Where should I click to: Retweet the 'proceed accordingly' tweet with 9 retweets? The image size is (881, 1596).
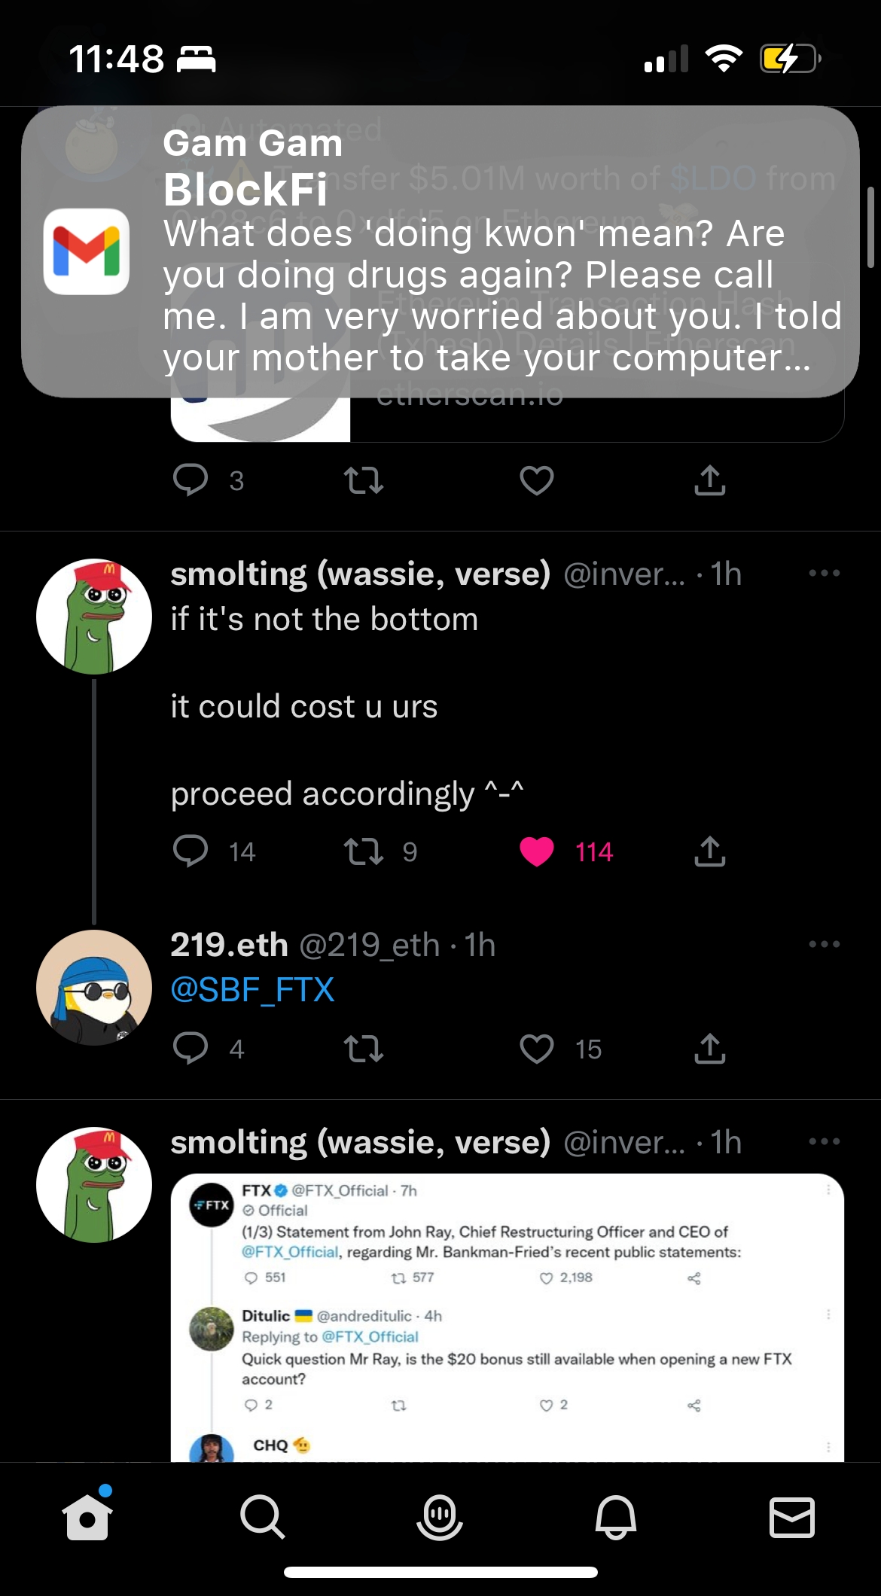click(364, 851)
